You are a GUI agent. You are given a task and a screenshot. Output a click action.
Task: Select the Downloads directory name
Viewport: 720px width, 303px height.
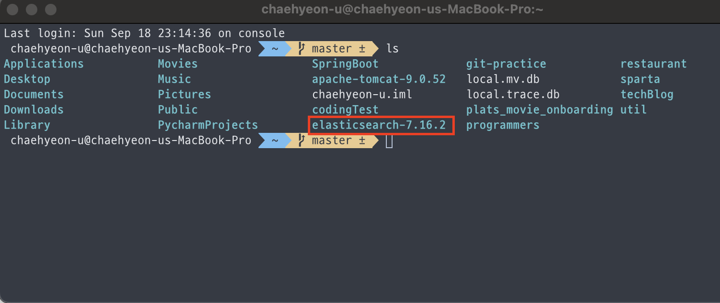(34, 110)
